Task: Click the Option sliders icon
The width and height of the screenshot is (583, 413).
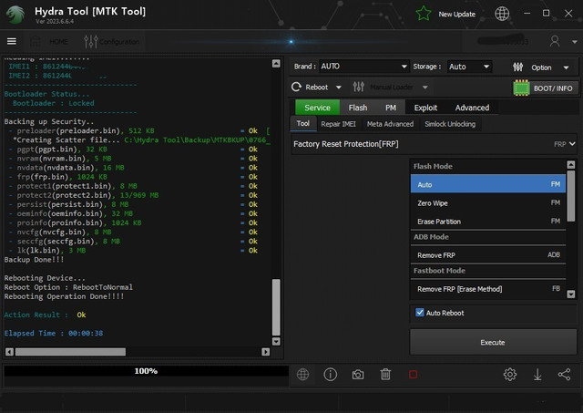Action: pos(518,67)
